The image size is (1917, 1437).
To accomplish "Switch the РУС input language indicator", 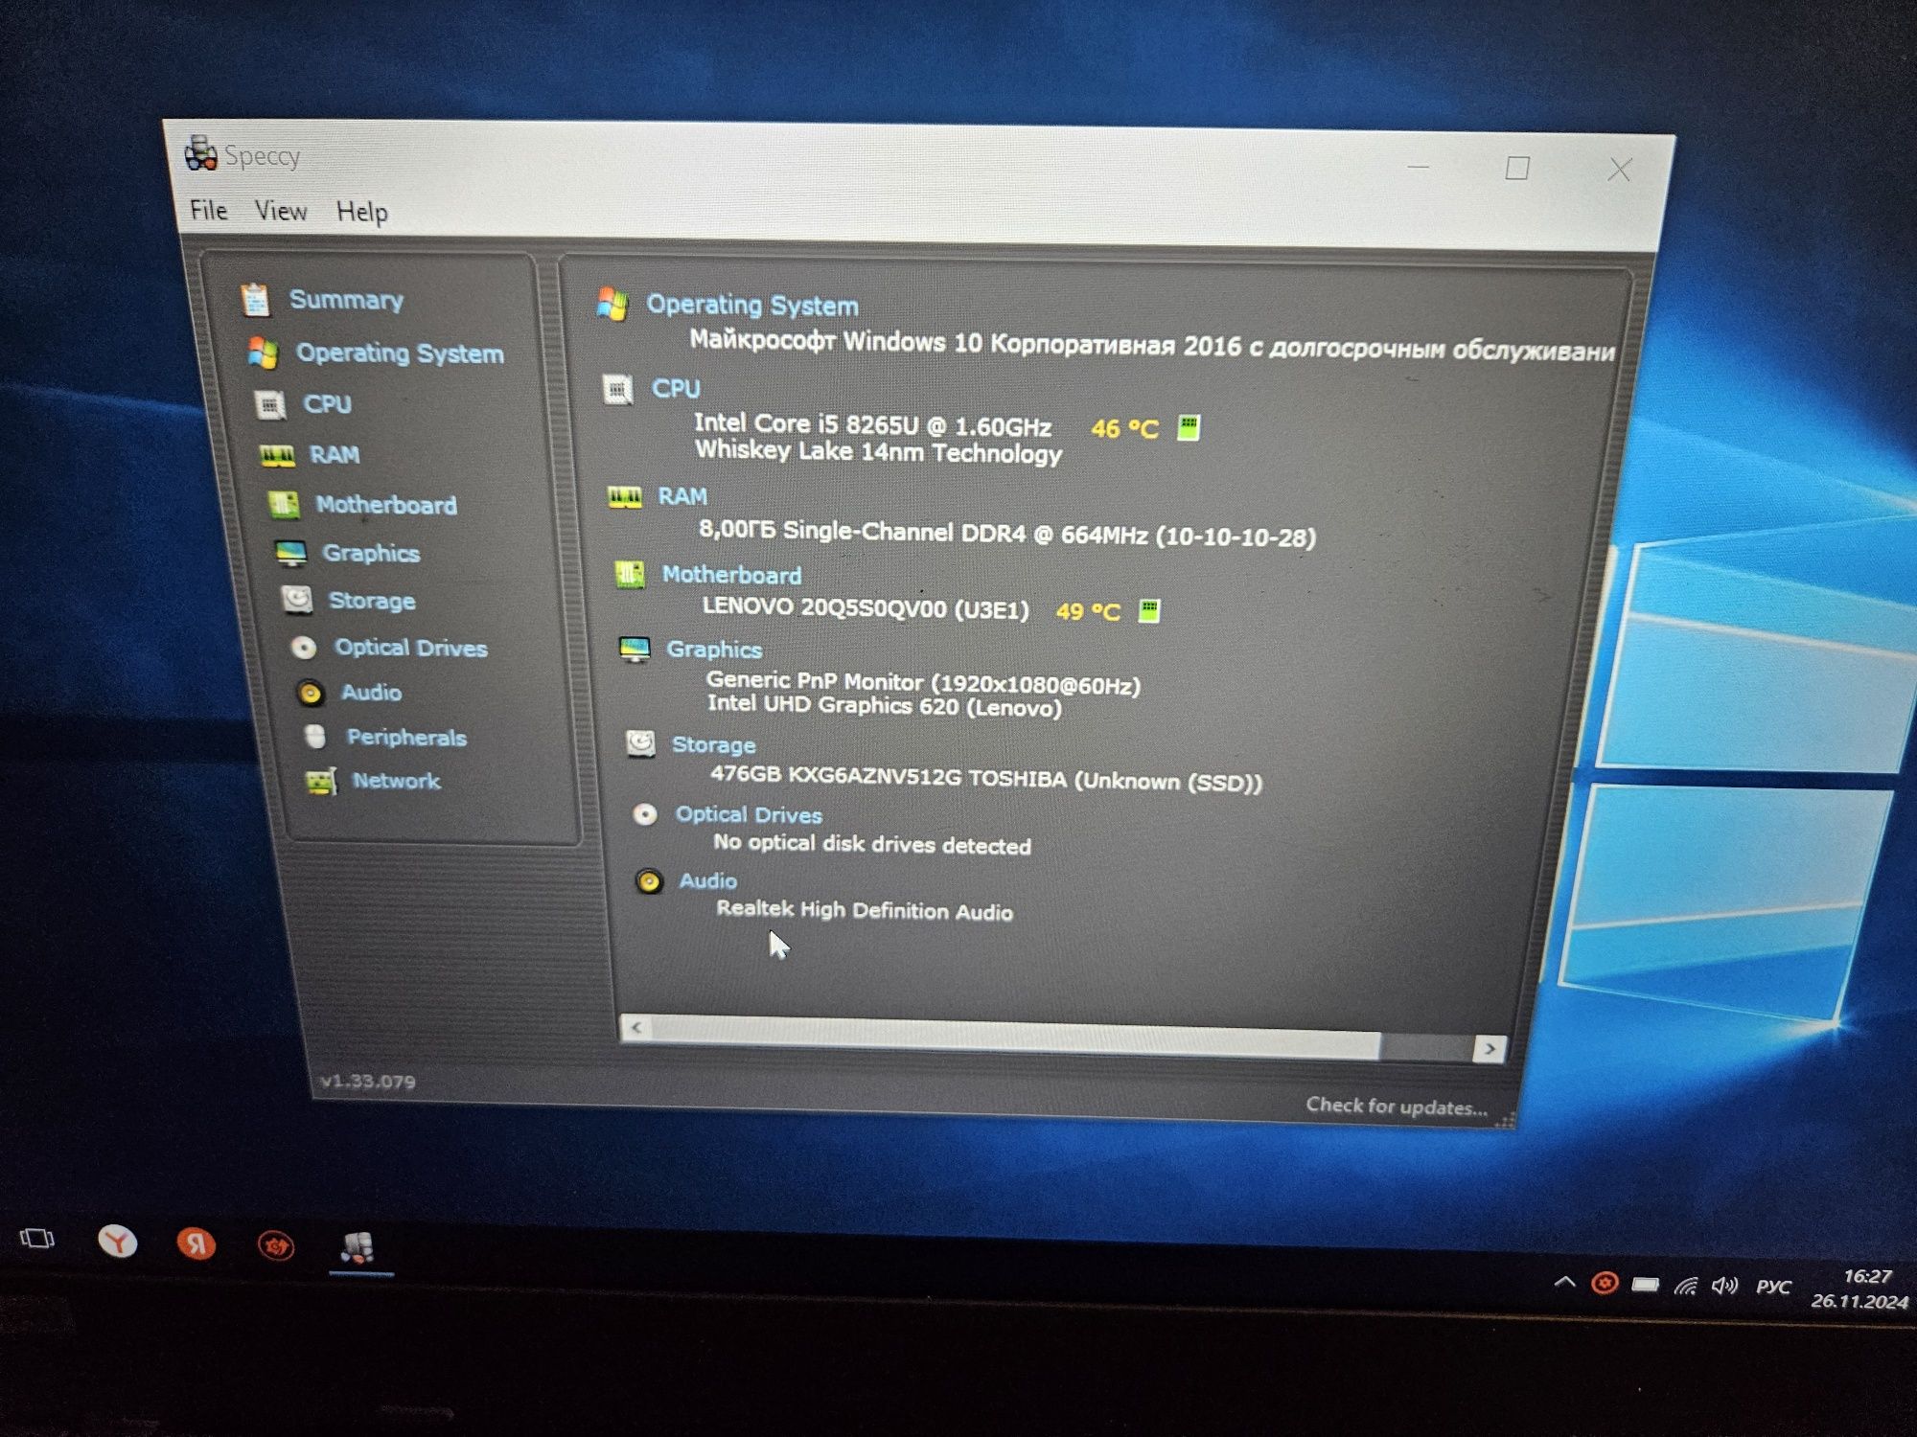I will click(1773, 1287).
